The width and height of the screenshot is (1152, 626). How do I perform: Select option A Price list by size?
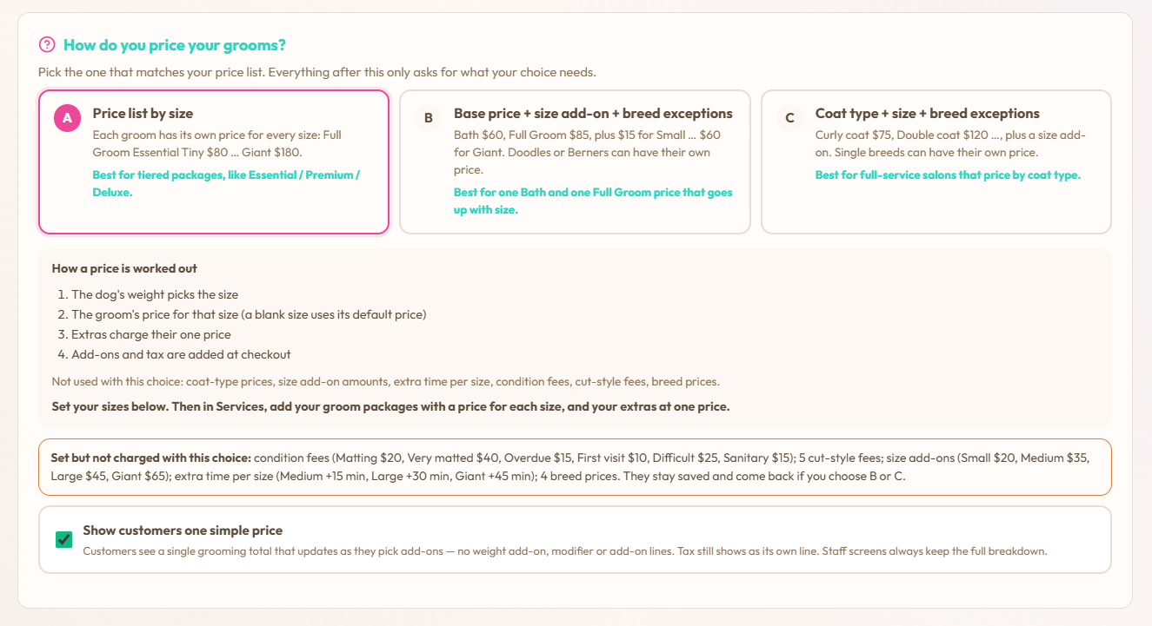[214, 162]
